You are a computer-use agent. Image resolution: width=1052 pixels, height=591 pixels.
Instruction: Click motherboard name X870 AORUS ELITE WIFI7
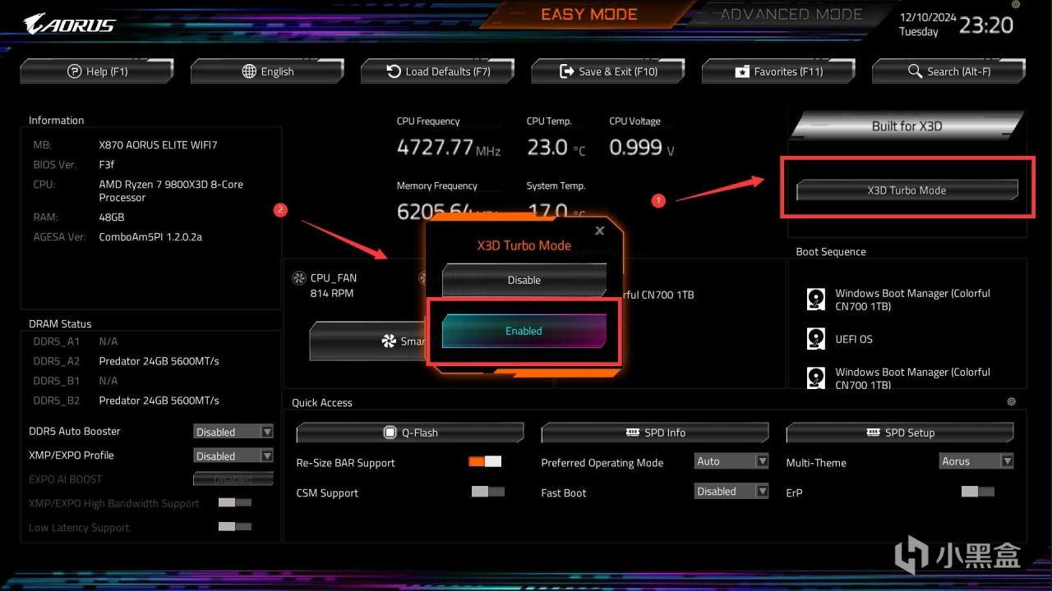click(158, 144)
